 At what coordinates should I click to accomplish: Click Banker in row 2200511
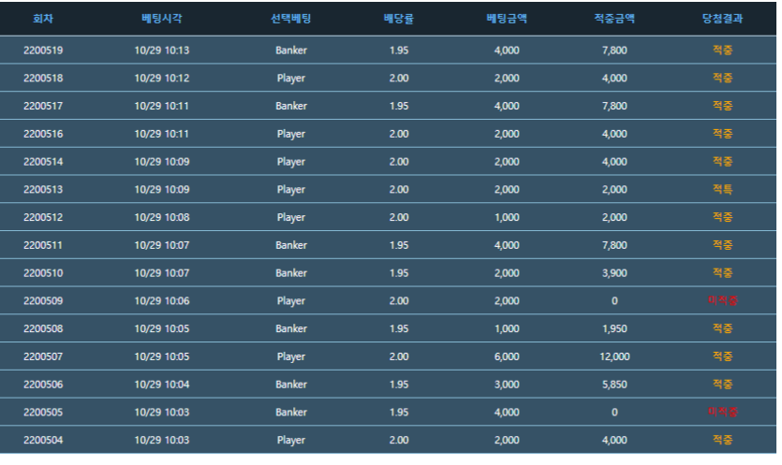tap(291, 246)
